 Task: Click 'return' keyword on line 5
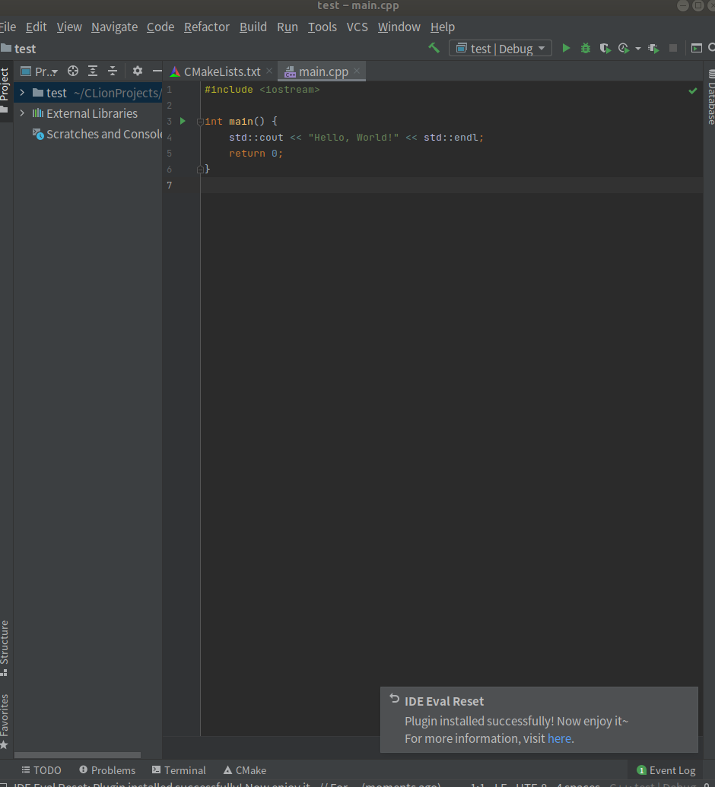247,154
